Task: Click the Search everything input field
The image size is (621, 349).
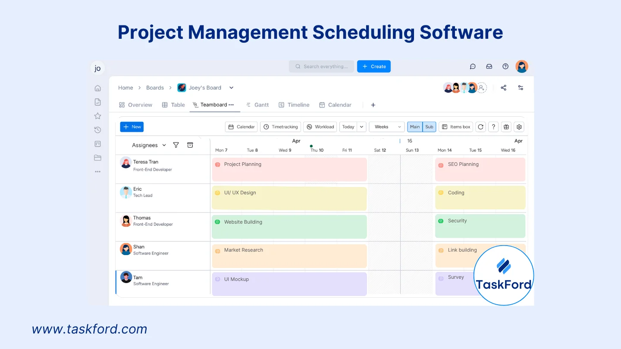Action: tap(321, 66)
